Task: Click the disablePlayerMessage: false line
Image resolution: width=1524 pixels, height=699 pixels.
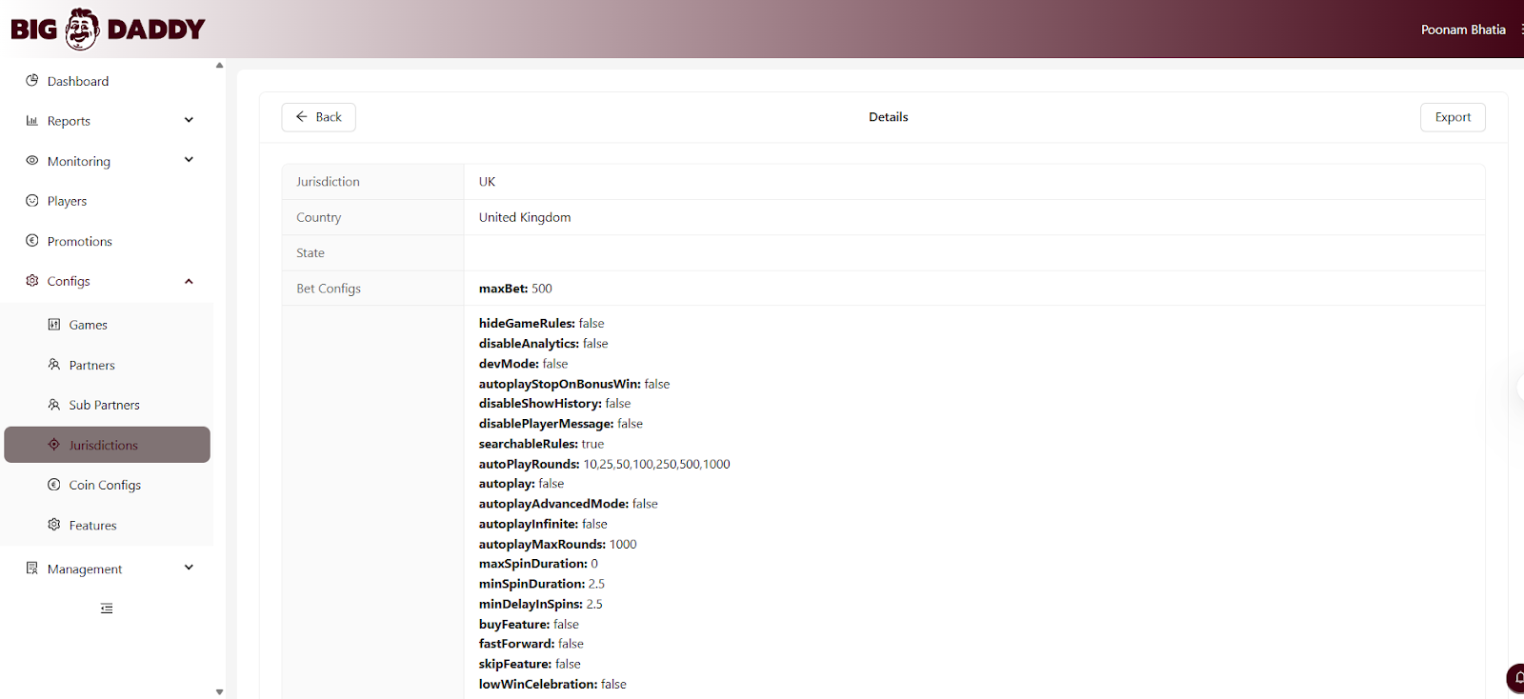Action: pos(560,424)
